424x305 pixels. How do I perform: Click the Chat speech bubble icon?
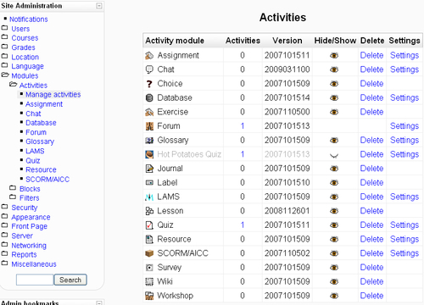pos(149,69)
